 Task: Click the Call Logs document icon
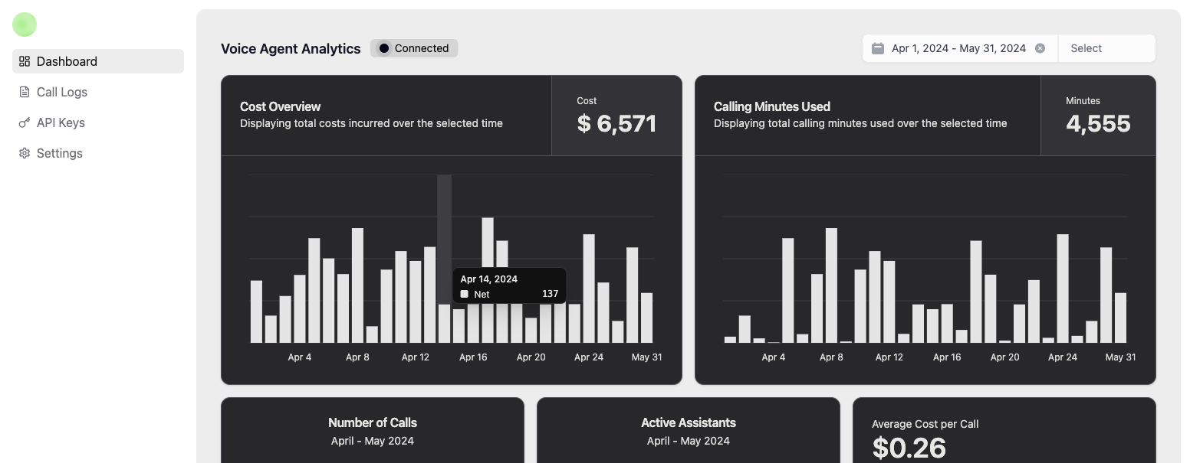point(25,92)
